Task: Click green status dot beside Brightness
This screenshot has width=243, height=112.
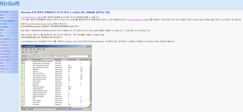Action: pyautogui.click(x=22, y=70)
